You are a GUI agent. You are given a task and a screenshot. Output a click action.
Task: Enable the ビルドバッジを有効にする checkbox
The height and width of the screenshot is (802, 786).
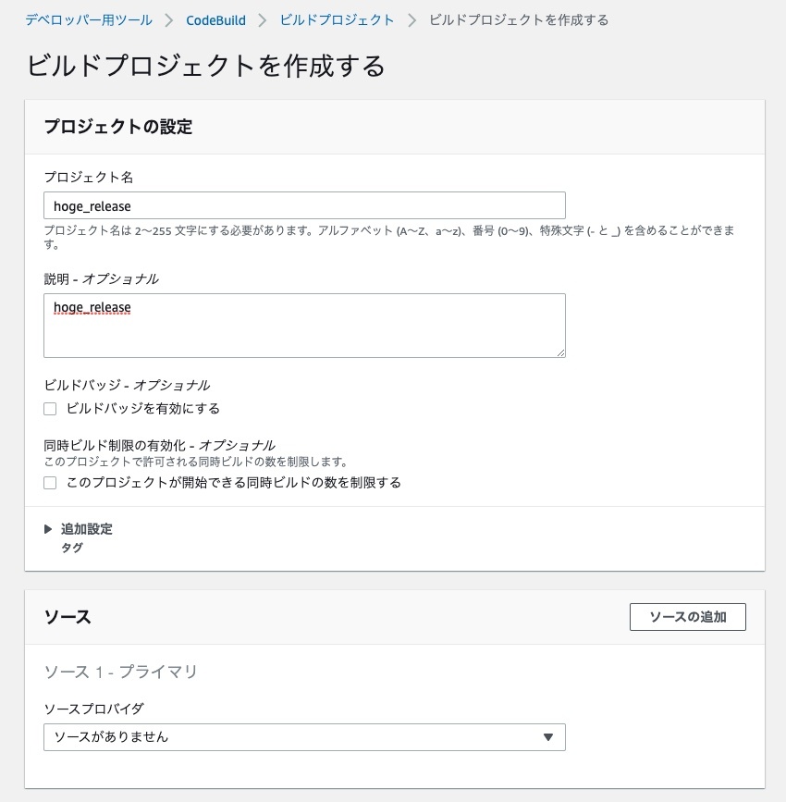[50, 409]
